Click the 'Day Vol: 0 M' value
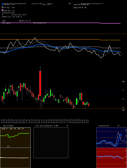 coord(80,7)
